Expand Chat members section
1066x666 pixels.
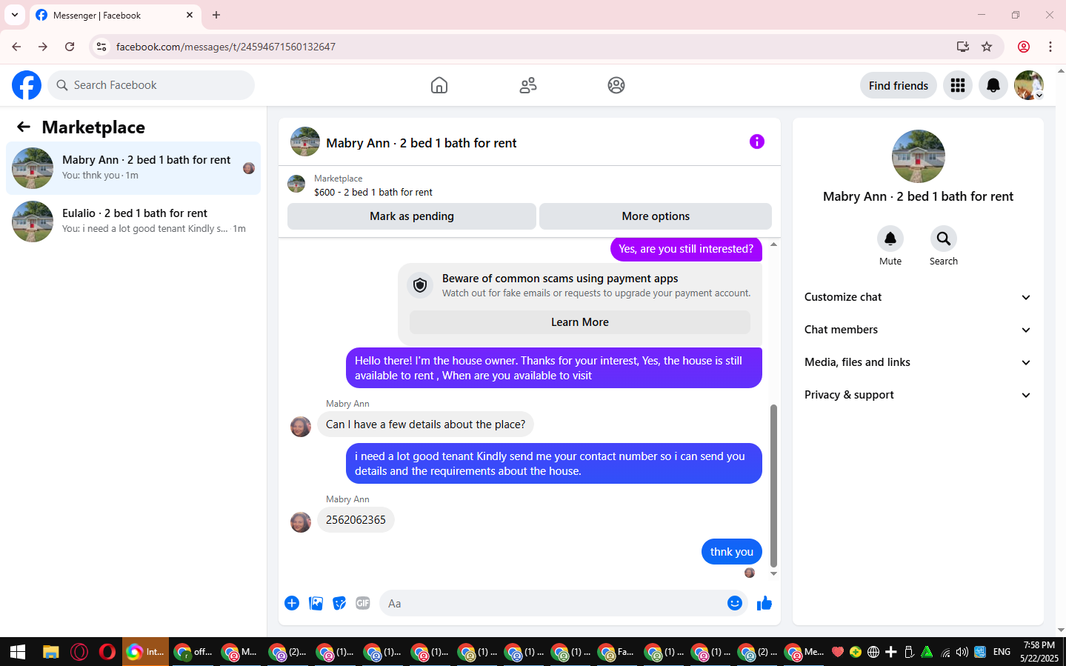tap(918, 330)
